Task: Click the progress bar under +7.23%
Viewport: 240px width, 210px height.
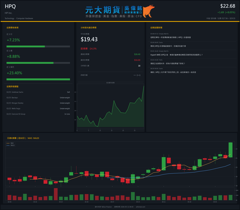Action: (x=38, y=47)
